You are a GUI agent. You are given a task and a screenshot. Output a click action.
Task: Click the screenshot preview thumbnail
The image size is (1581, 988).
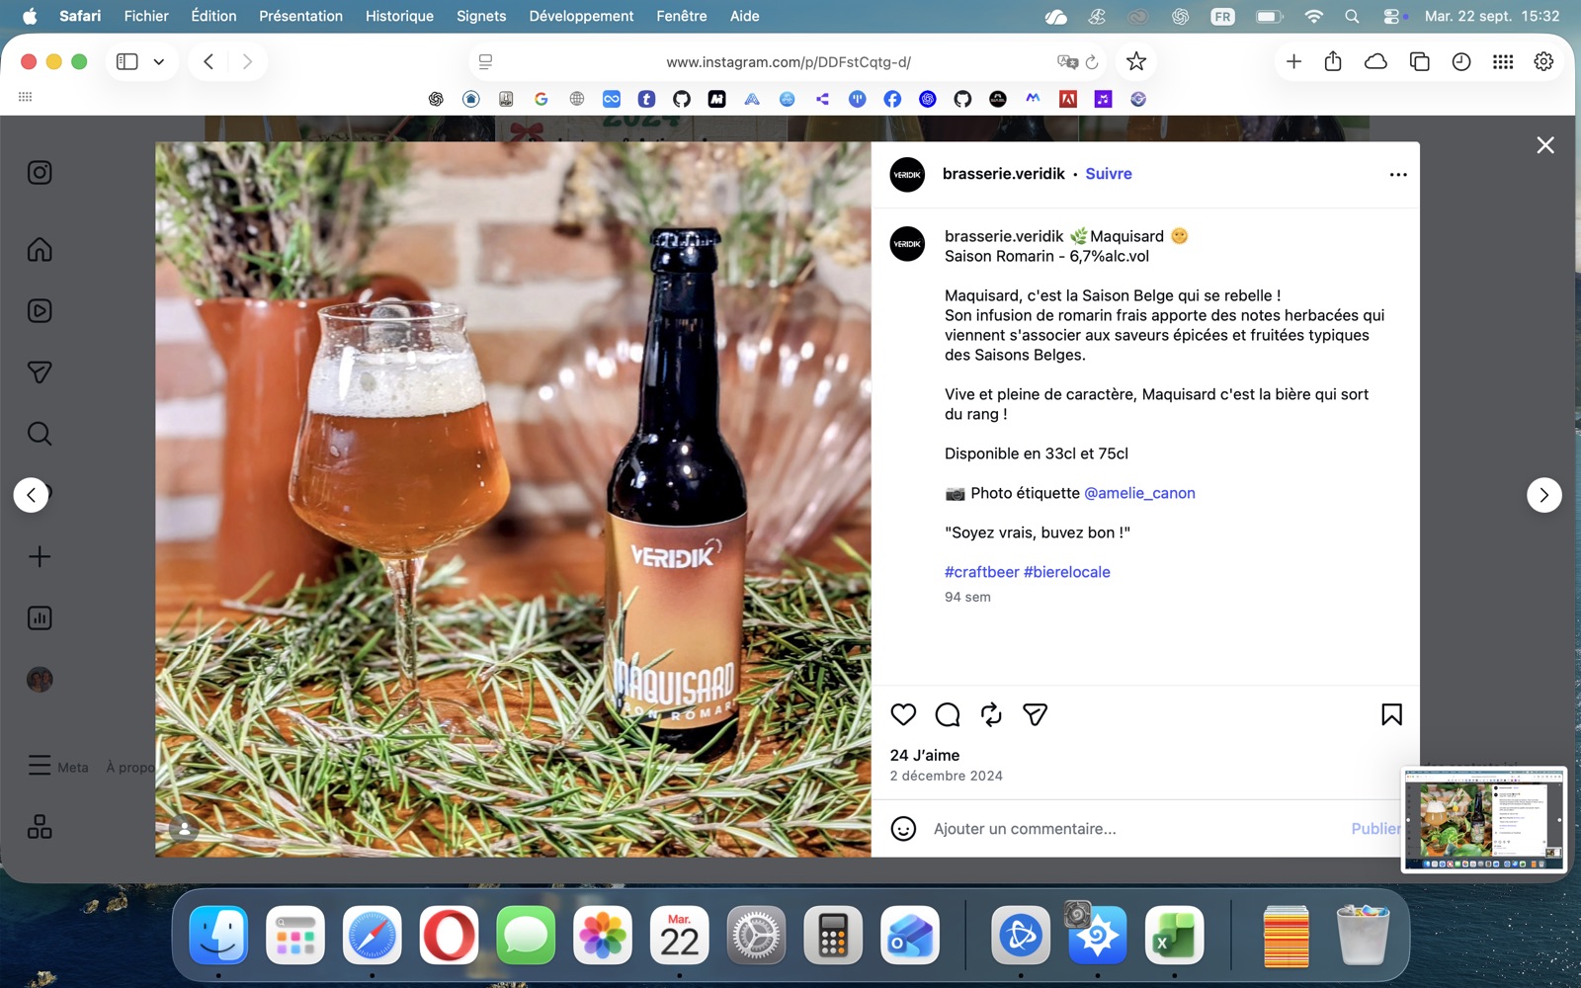click(x=1484, y=820)
